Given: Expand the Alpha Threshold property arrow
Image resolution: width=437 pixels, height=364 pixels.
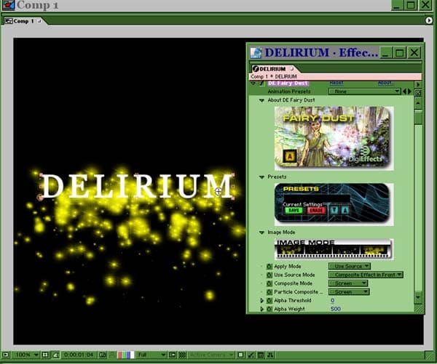Looking at the screenshot, I should point(261,301).
